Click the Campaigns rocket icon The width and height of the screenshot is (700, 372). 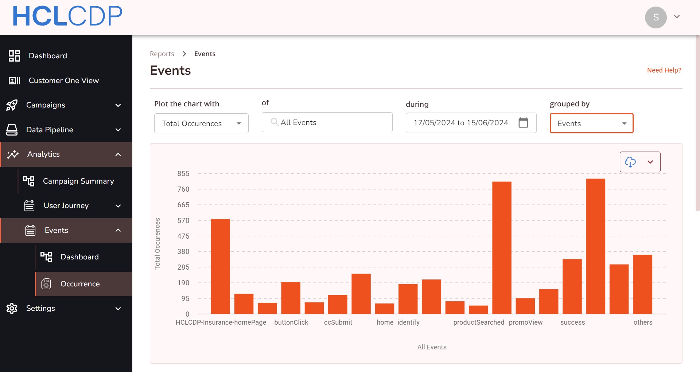pyautogui.click(x=12, y=105)
